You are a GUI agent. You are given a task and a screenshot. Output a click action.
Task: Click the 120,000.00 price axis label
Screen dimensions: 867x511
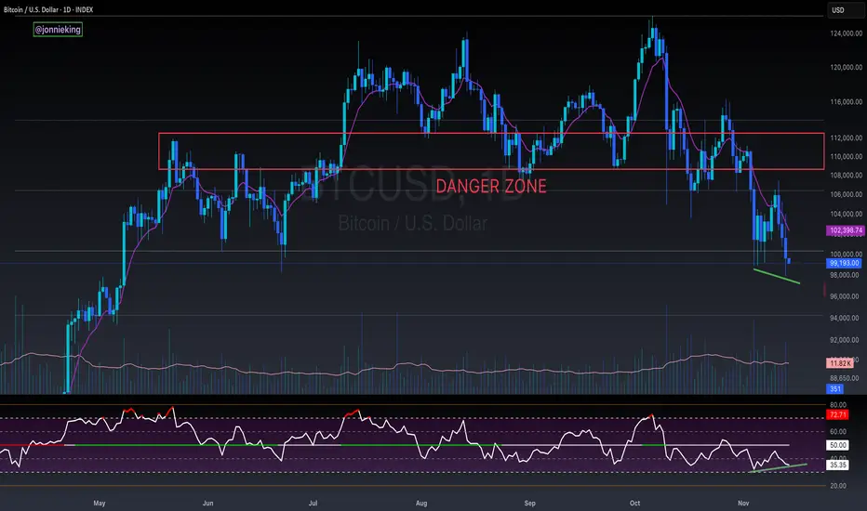(846, 68)
